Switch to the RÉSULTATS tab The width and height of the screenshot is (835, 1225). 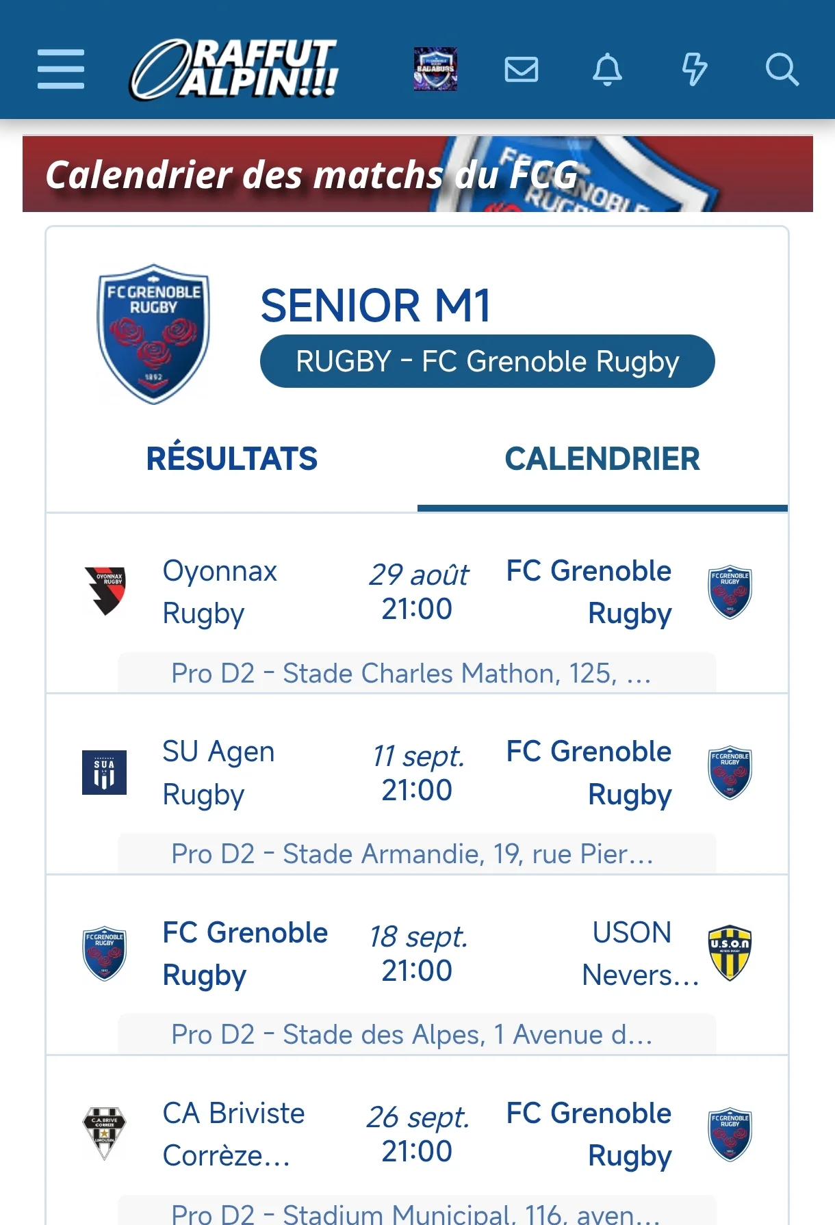pyautogui.click(x=232, y=459)
